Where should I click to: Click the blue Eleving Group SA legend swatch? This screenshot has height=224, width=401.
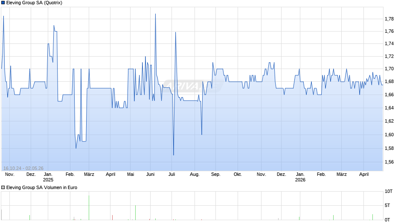(x=3, y=3)
